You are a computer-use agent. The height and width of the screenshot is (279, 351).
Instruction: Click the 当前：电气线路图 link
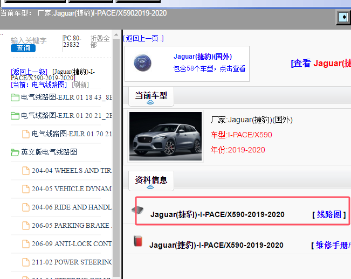coord(39,85)
